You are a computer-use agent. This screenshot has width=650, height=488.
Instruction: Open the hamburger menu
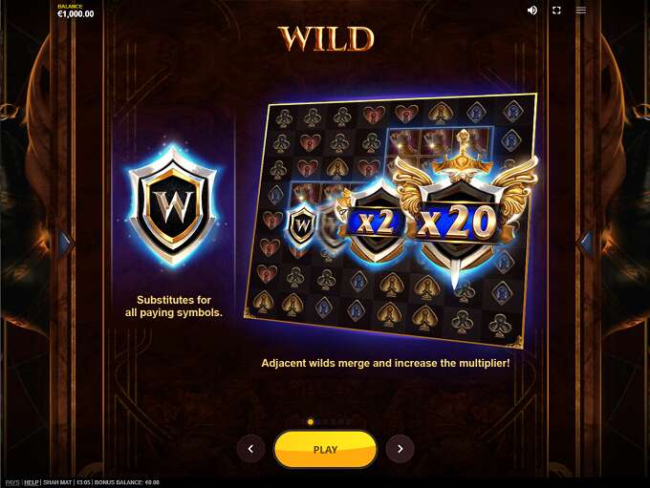(581, 11)
